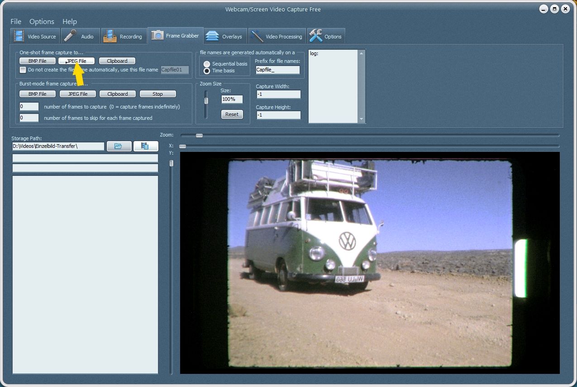The width and height of the screenshot is (577, 387).
Task: Click the zoom Size field showing 100%
Action: pos(232,99)
